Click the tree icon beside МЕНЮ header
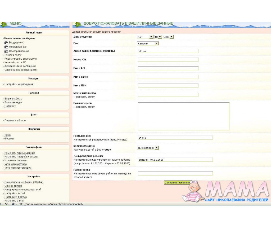 (x=4, y=24)
